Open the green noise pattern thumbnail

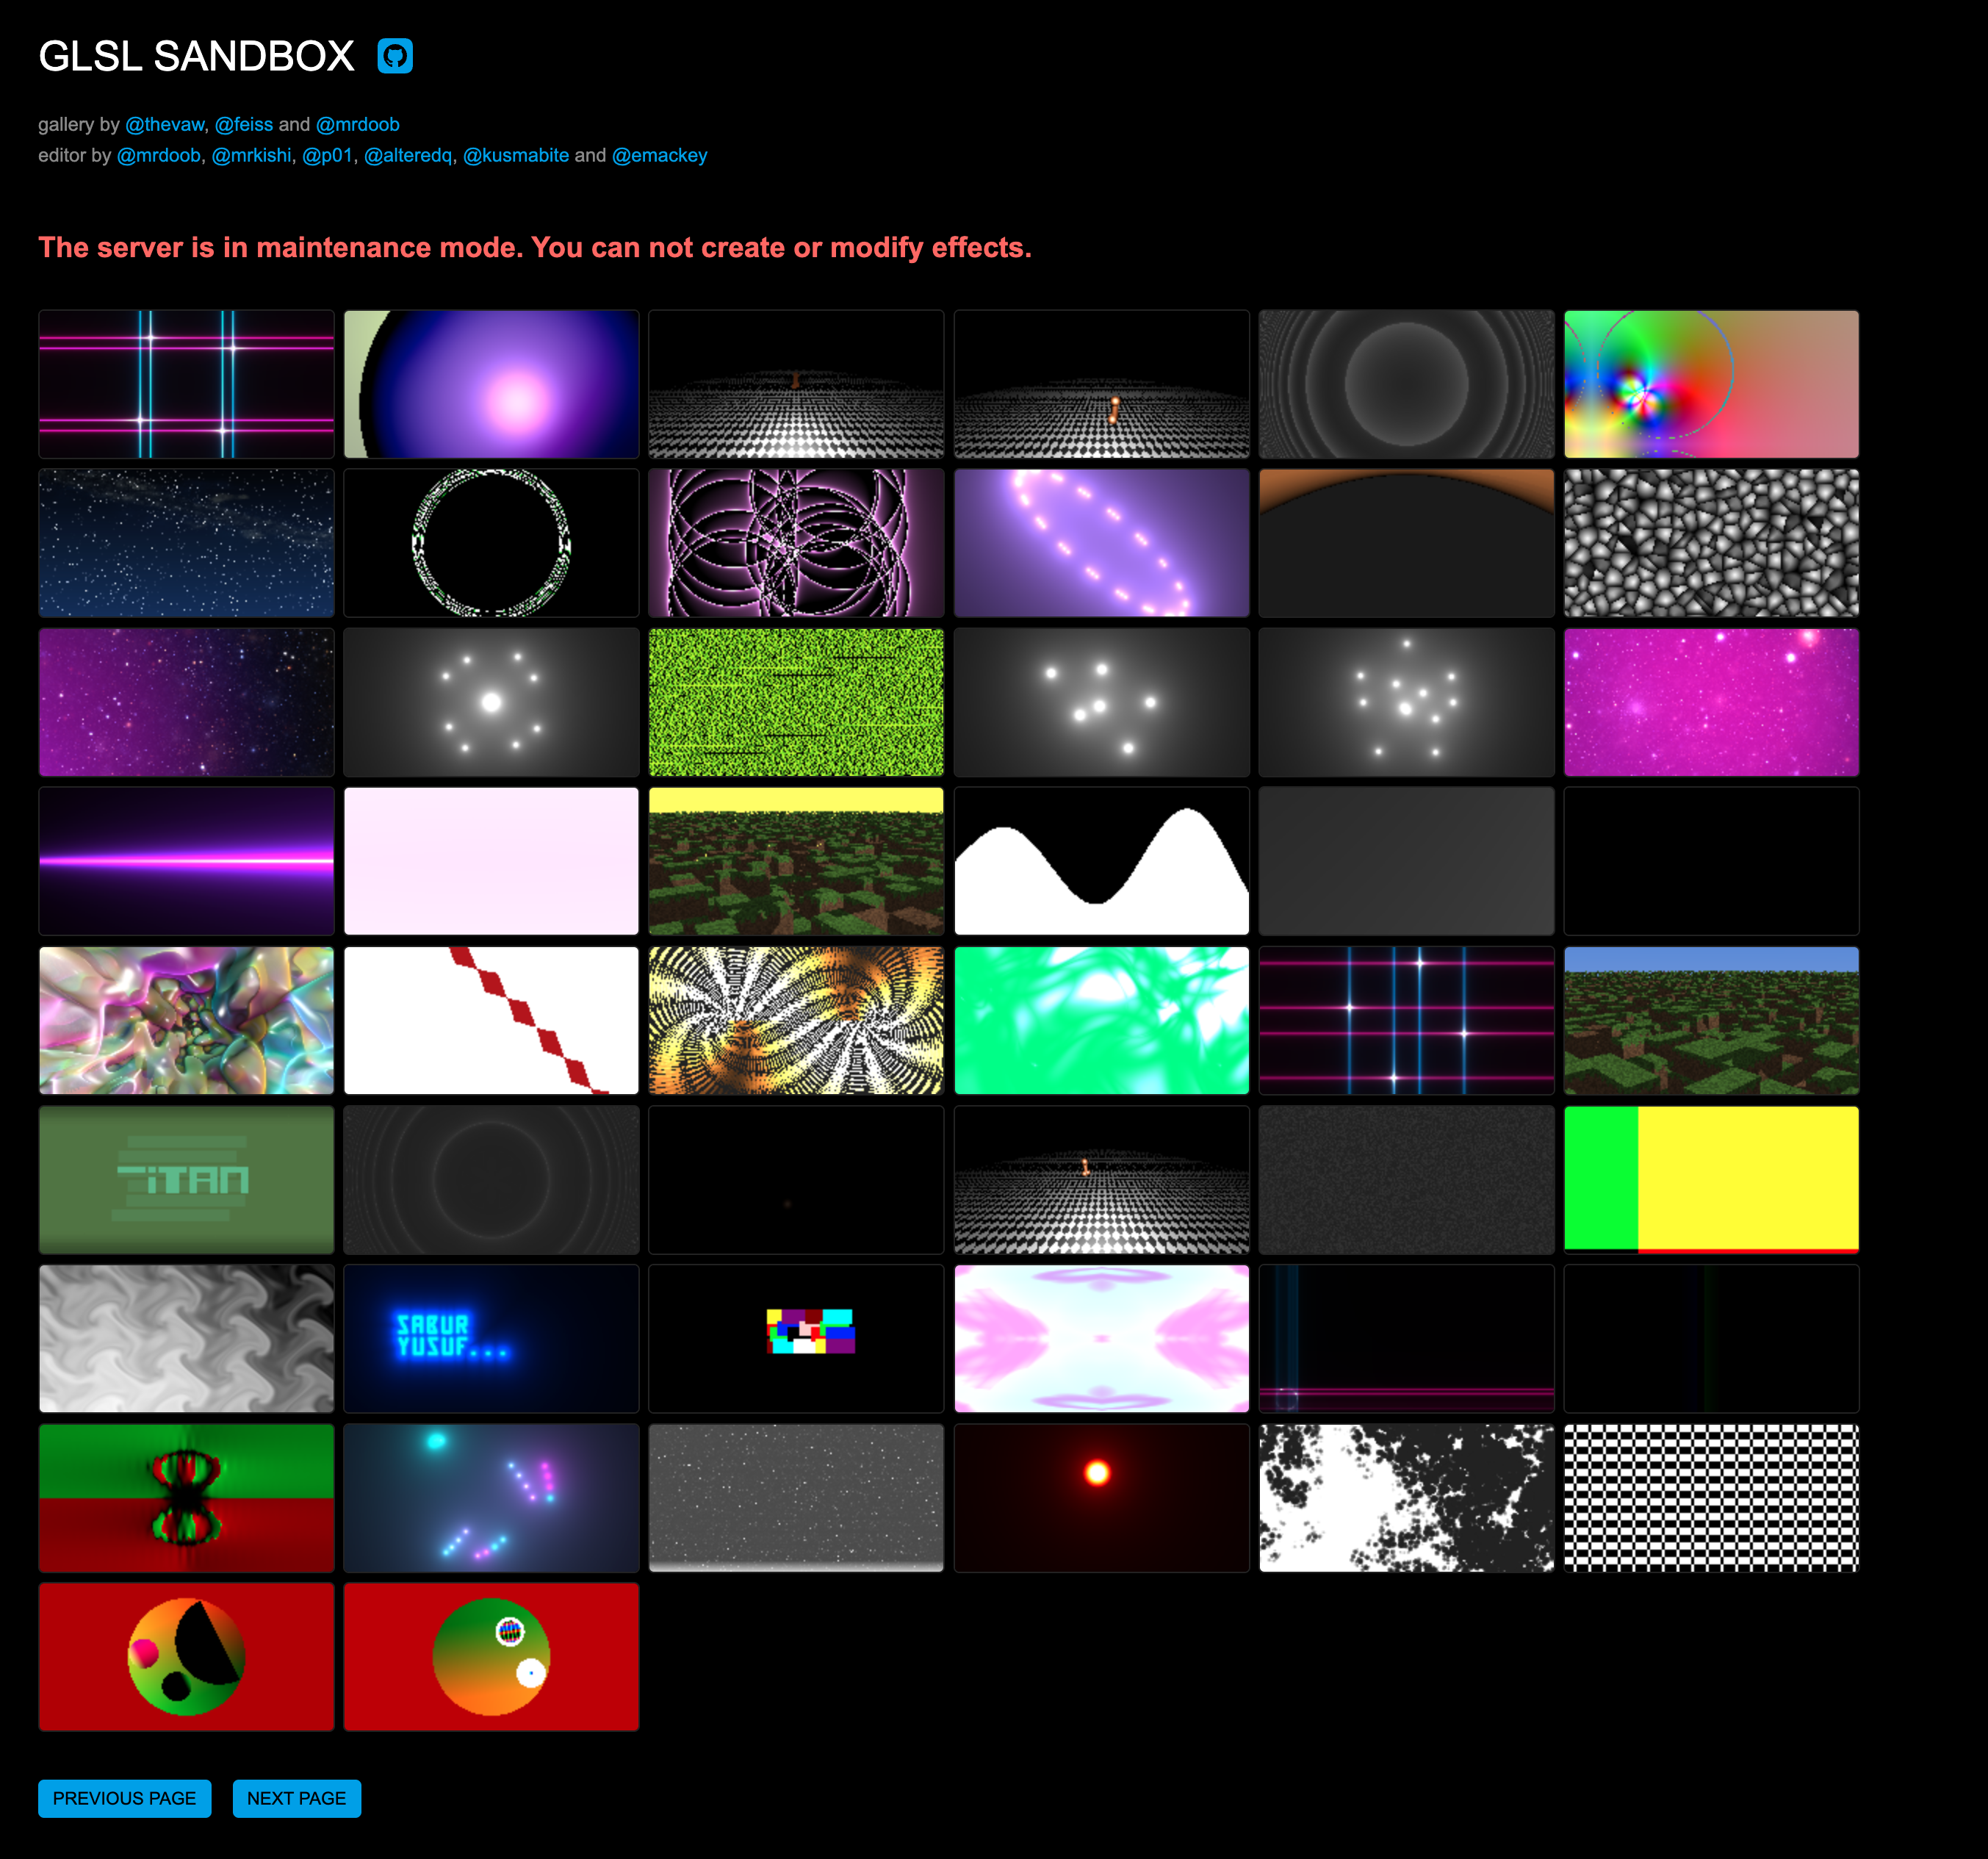coord(796,702)
